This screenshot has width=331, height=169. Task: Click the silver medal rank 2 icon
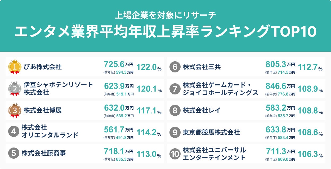pos(15,89)
